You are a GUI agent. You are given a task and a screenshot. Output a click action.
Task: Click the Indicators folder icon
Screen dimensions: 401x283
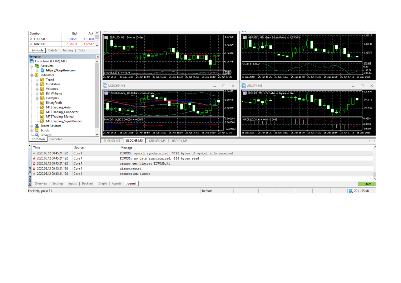point(37,75)
